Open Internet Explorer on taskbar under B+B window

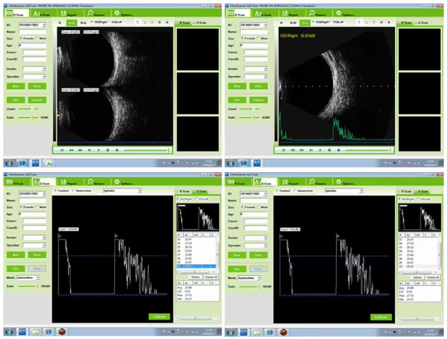click(x=22, y=163)
